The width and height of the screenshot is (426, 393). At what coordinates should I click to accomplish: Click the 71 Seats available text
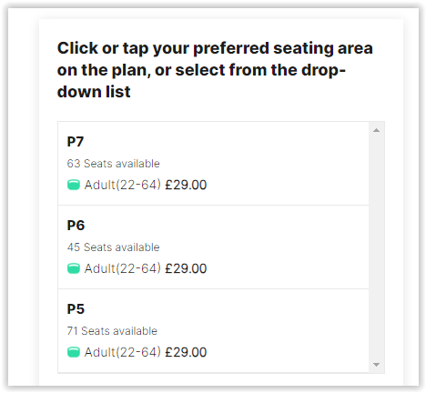112,331
